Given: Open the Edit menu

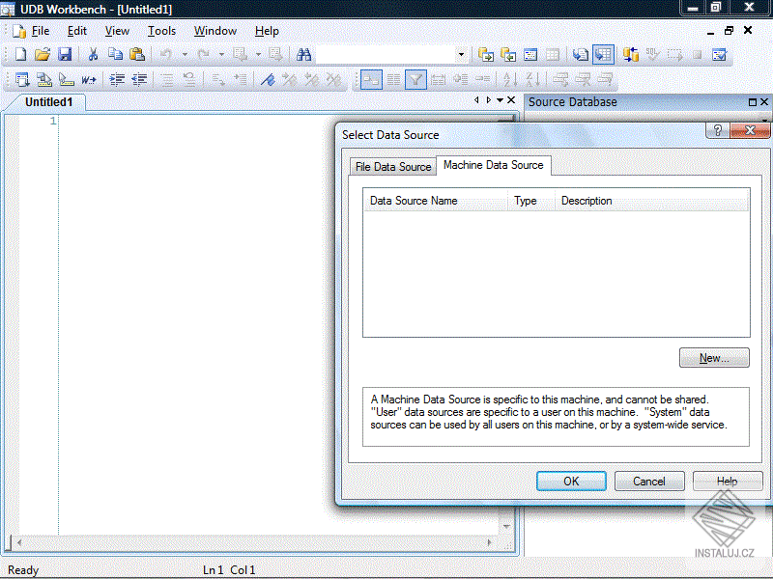Looking at the screenshot, I should click(77, 31).
